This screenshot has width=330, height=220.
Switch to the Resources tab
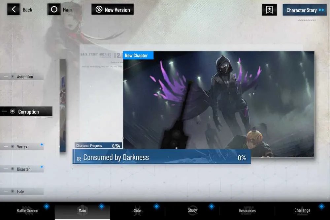pos(247,211)
